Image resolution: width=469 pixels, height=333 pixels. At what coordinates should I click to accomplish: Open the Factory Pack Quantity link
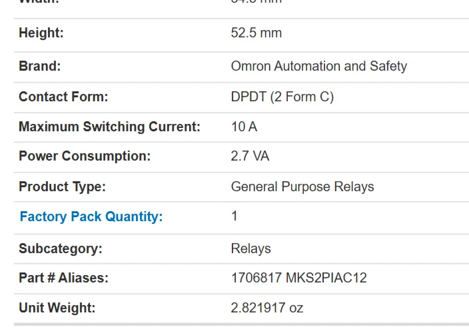point(91,216)
